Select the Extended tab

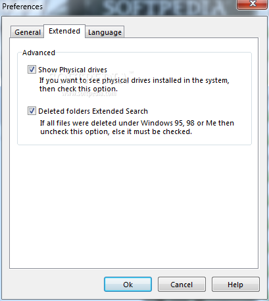64,31
